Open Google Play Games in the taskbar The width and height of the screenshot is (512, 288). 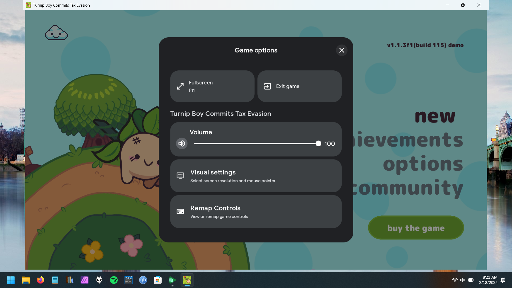click(x=173, y=280)
